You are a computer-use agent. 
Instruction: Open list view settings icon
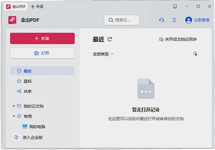pos(195,54)
